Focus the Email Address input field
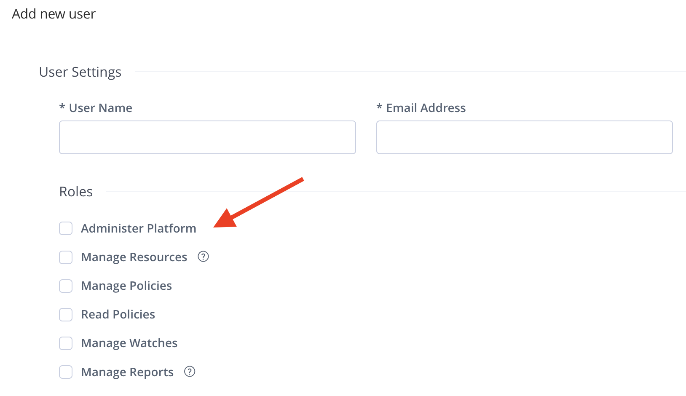Viewport: 686px width, 396px height. point(524,137)
